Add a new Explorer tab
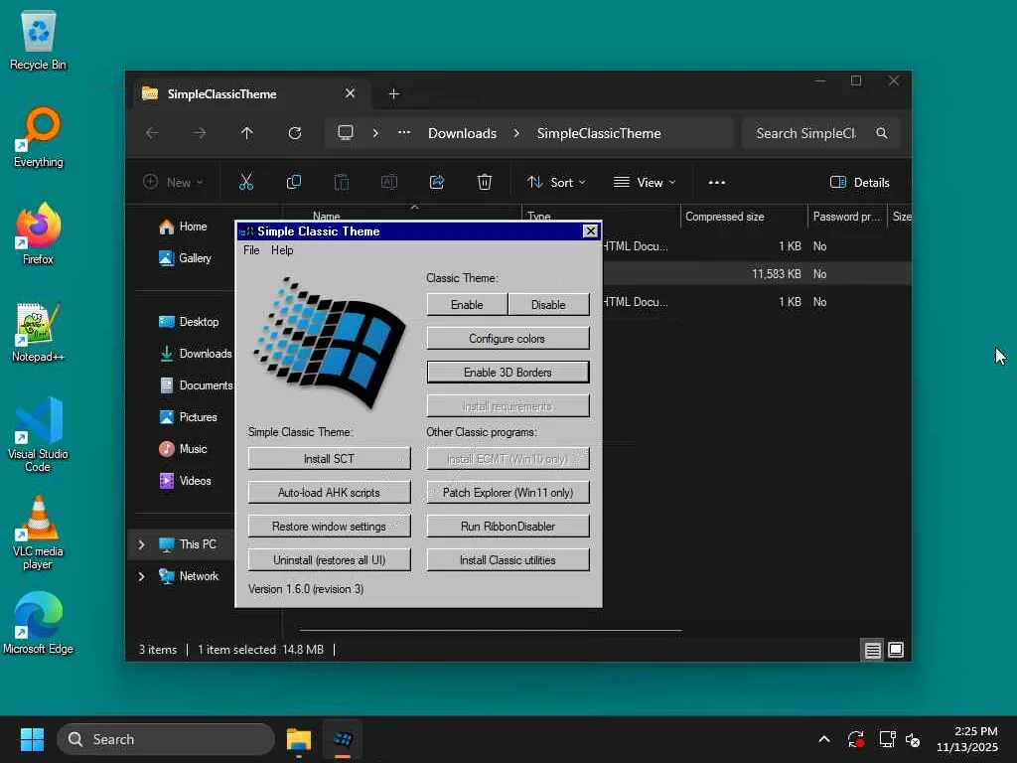 pos(393,94)
